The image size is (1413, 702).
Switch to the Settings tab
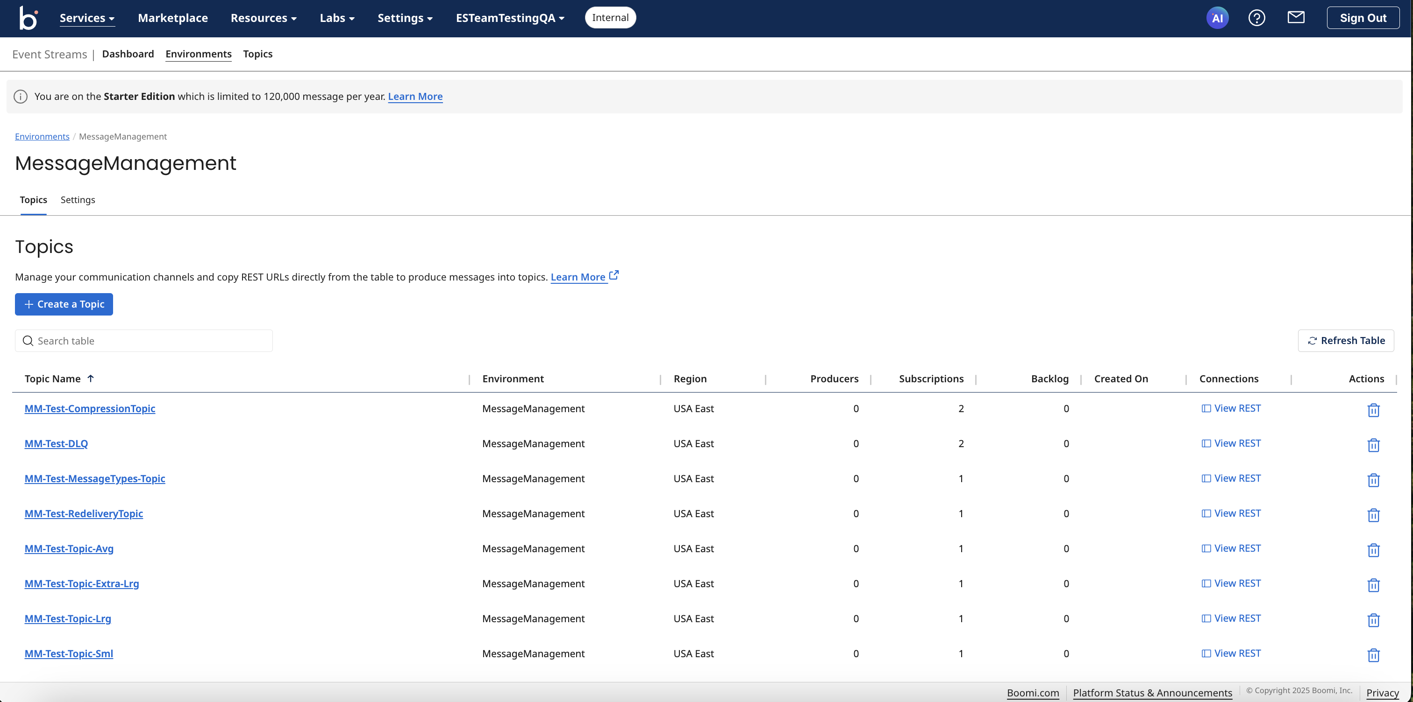(x=78, y=199)
